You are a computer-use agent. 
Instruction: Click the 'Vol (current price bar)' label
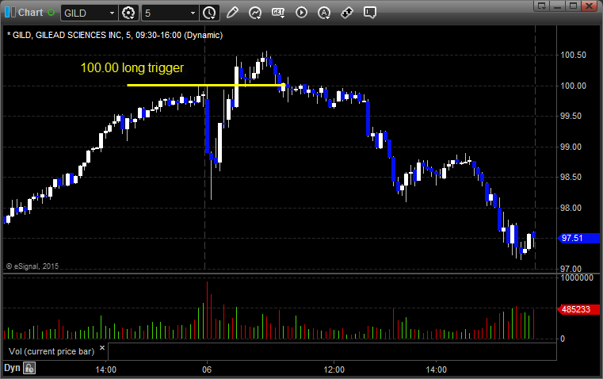52,351
